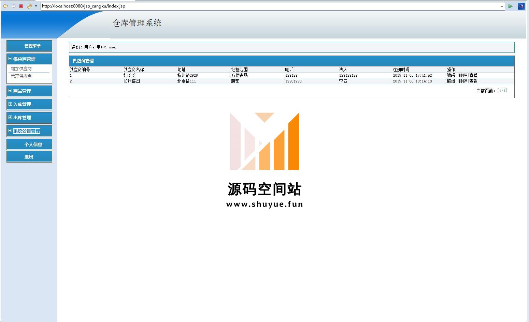529x322 pixels.
Task: Click the URL address field
Action: click(x=270, y=6)
